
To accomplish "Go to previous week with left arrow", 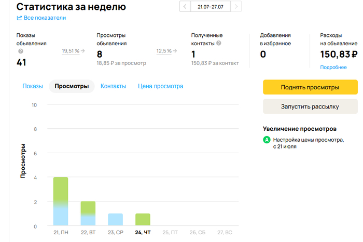I will coord(185,7).
